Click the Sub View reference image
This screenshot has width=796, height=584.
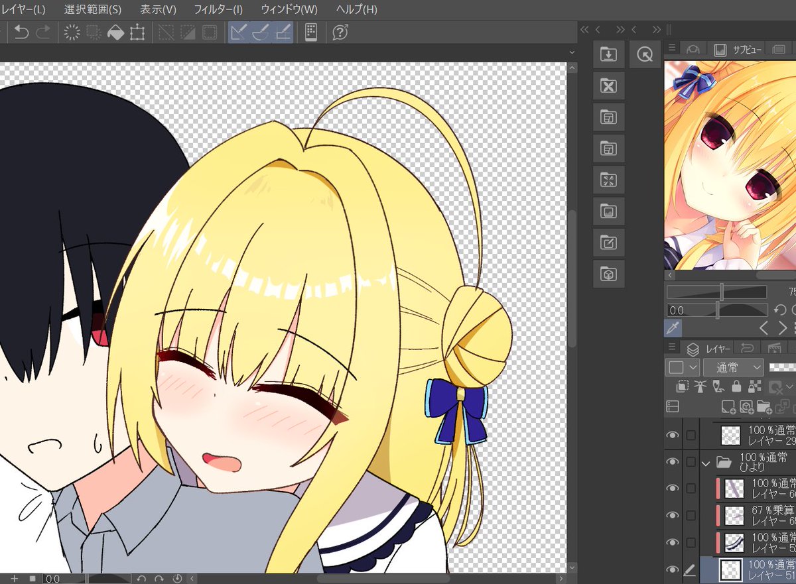[730, 165]
